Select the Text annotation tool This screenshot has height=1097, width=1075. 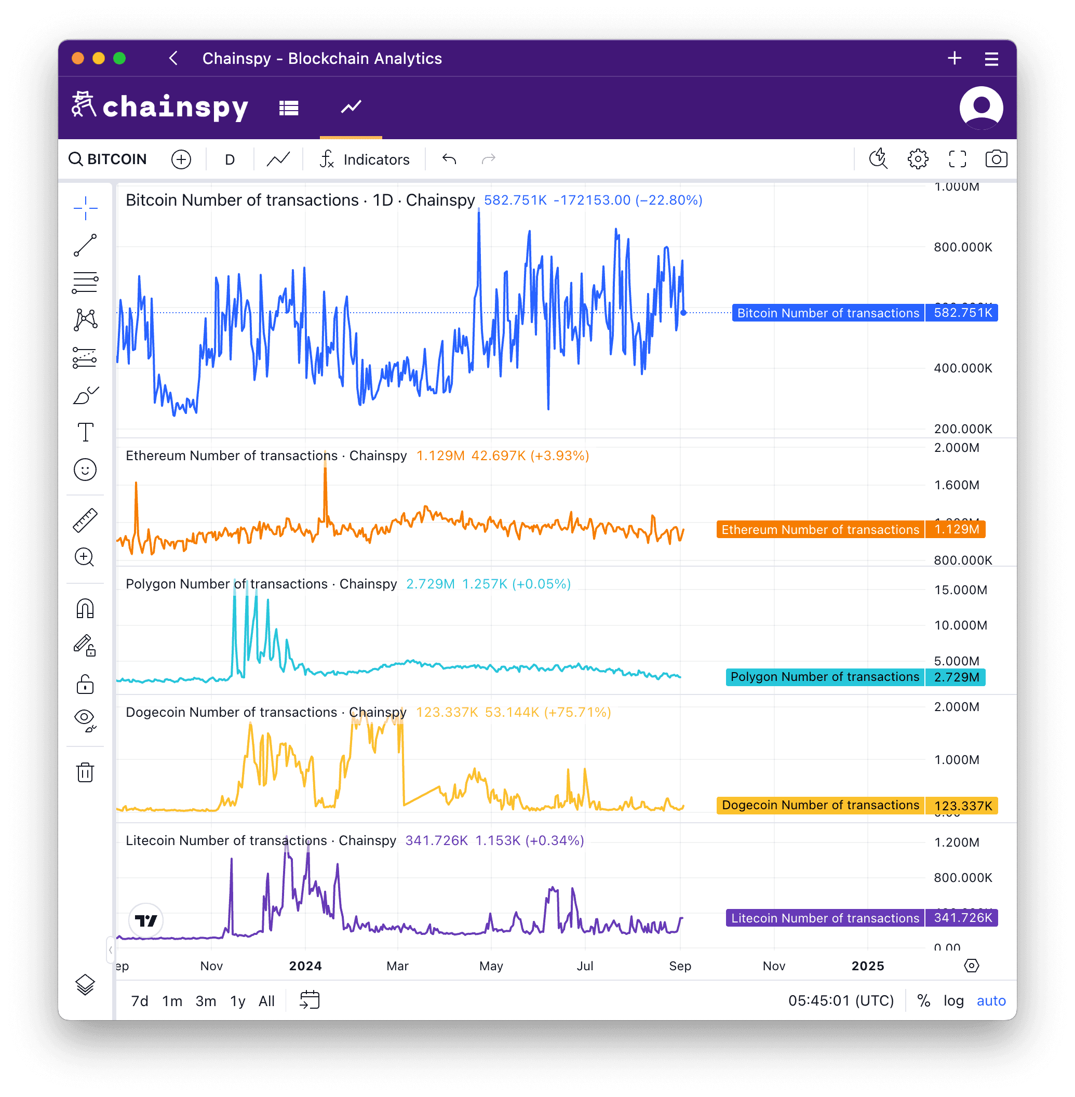click(85, 433)
